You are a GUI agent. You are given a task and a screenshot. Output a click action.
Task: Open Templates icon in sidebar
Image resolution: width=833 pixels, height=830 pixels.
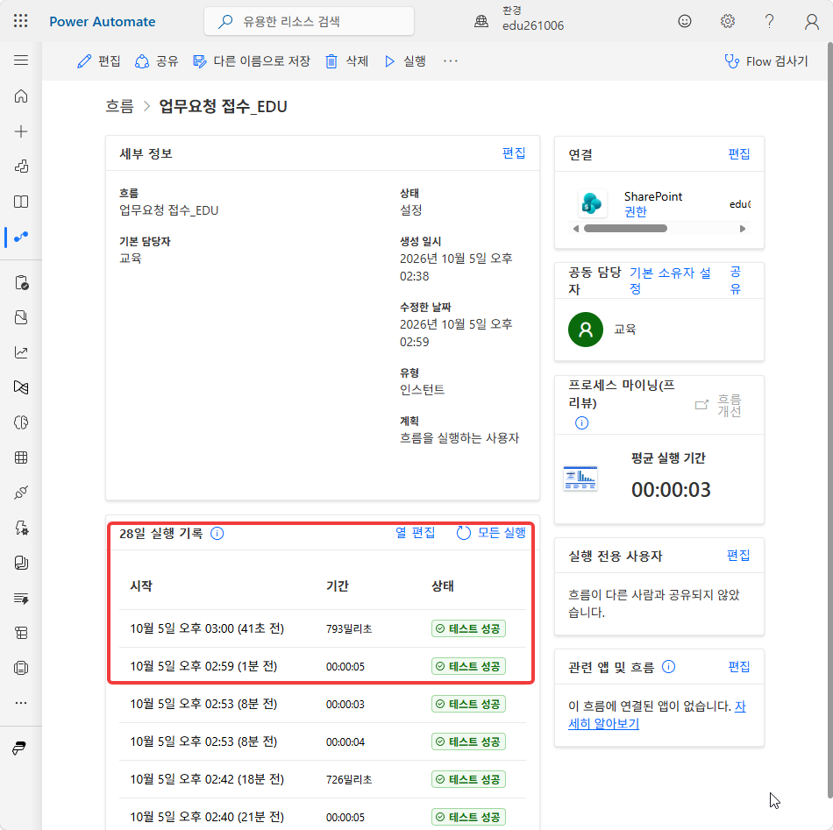coord(21,167)
